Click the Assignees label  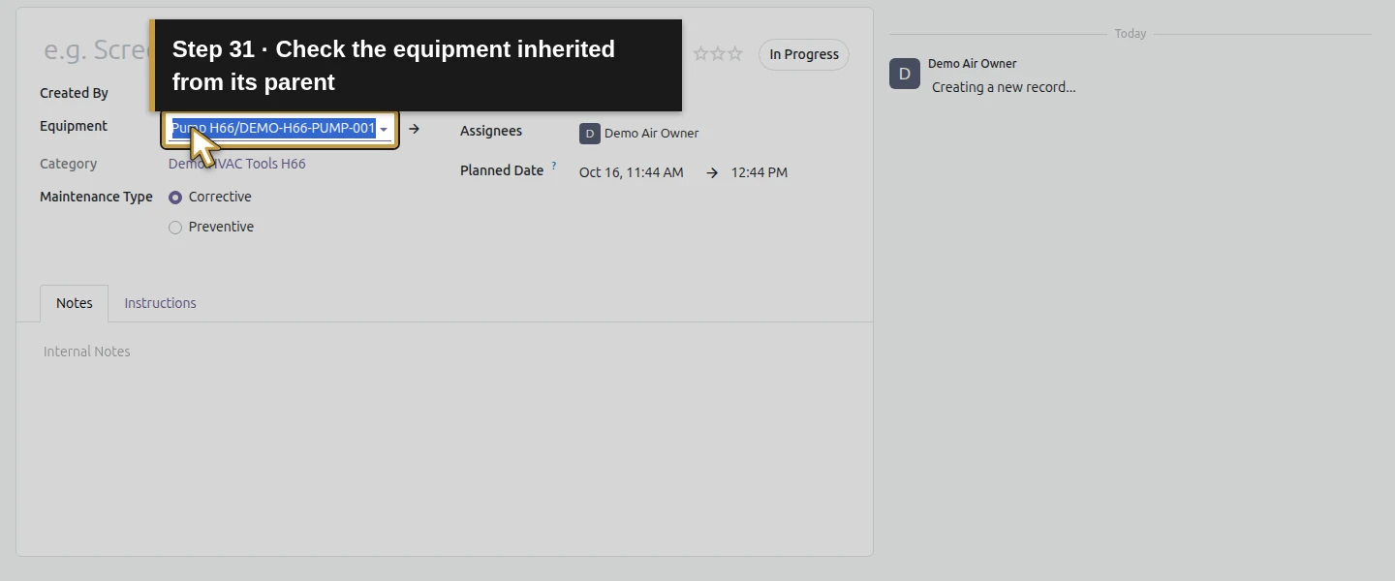click(491, 131)
